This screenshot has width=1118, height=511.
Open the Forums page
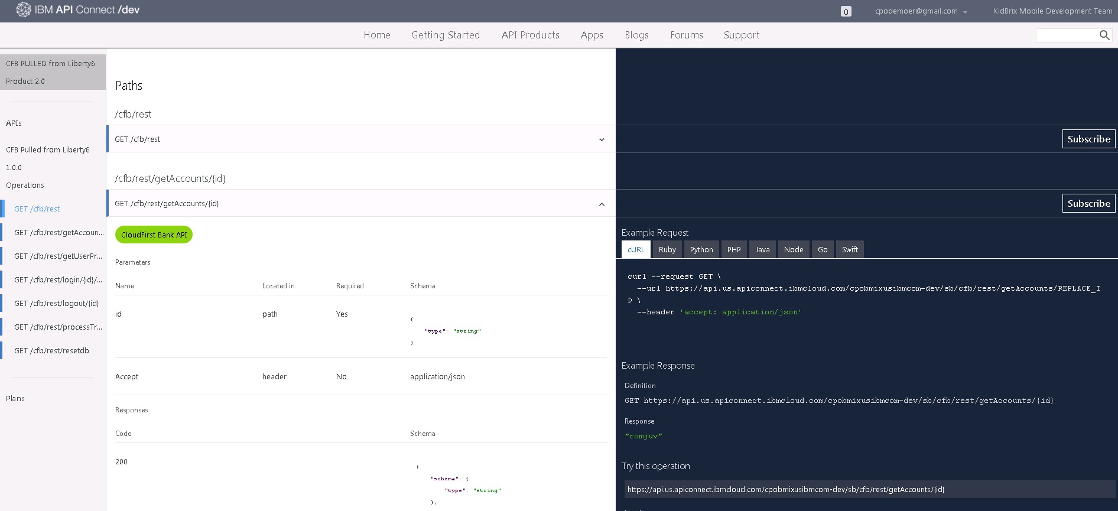click(x=687, y=35)
